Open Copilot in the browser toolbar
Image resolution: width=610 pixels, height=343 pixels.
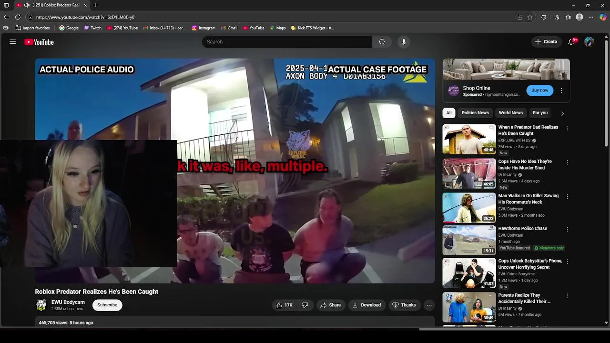[603, 17]
